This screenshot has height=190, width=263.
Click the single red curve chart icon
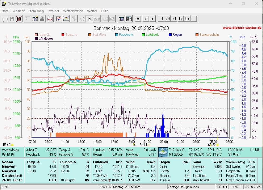coord(50,19)
